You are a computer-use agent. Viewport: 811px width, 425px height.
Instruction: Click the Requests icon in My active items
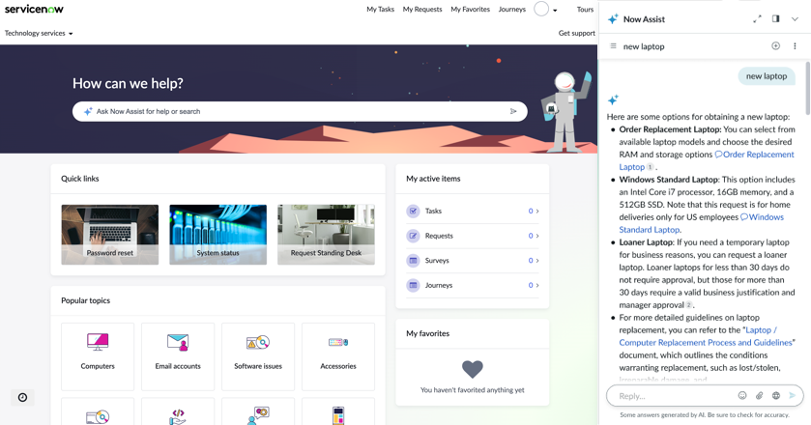(x=413, y=236)
